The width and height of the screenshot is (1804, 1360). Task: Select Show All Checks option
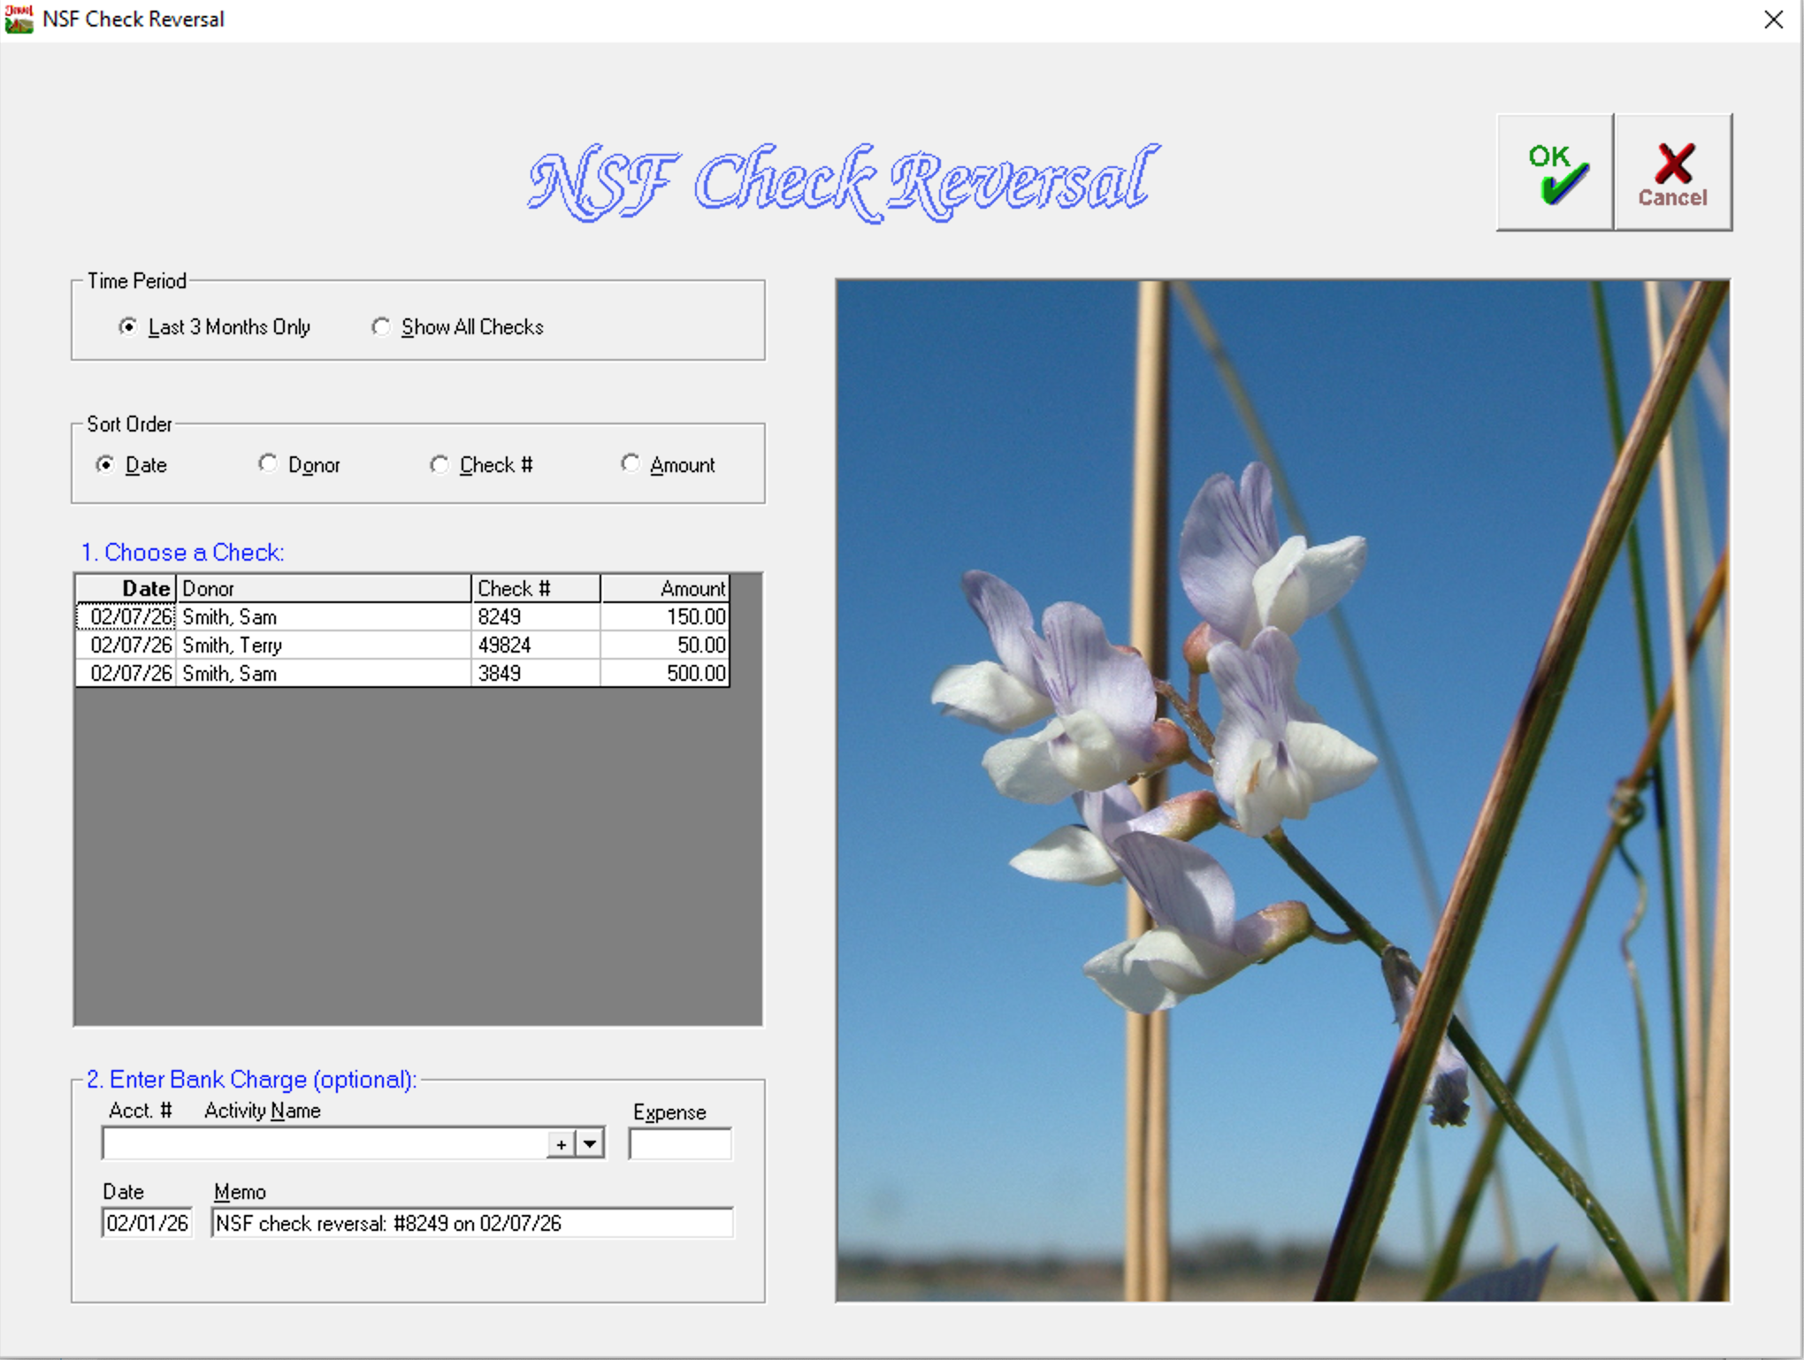pos(381,327)
